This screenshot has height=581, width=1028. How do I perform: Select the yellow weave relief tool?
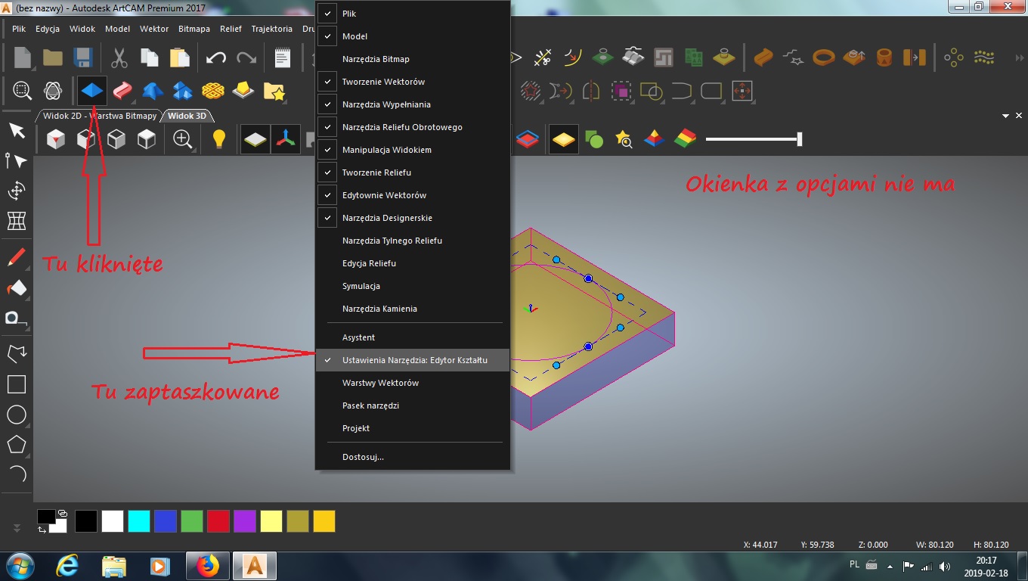point(213,91)
